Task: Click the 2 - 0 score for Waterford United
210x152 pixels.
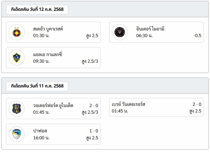Action: coord(94,106)
